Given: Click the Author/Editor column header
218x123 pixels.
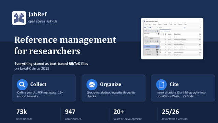Looking at the screenshot, I should tap(177, 34).
